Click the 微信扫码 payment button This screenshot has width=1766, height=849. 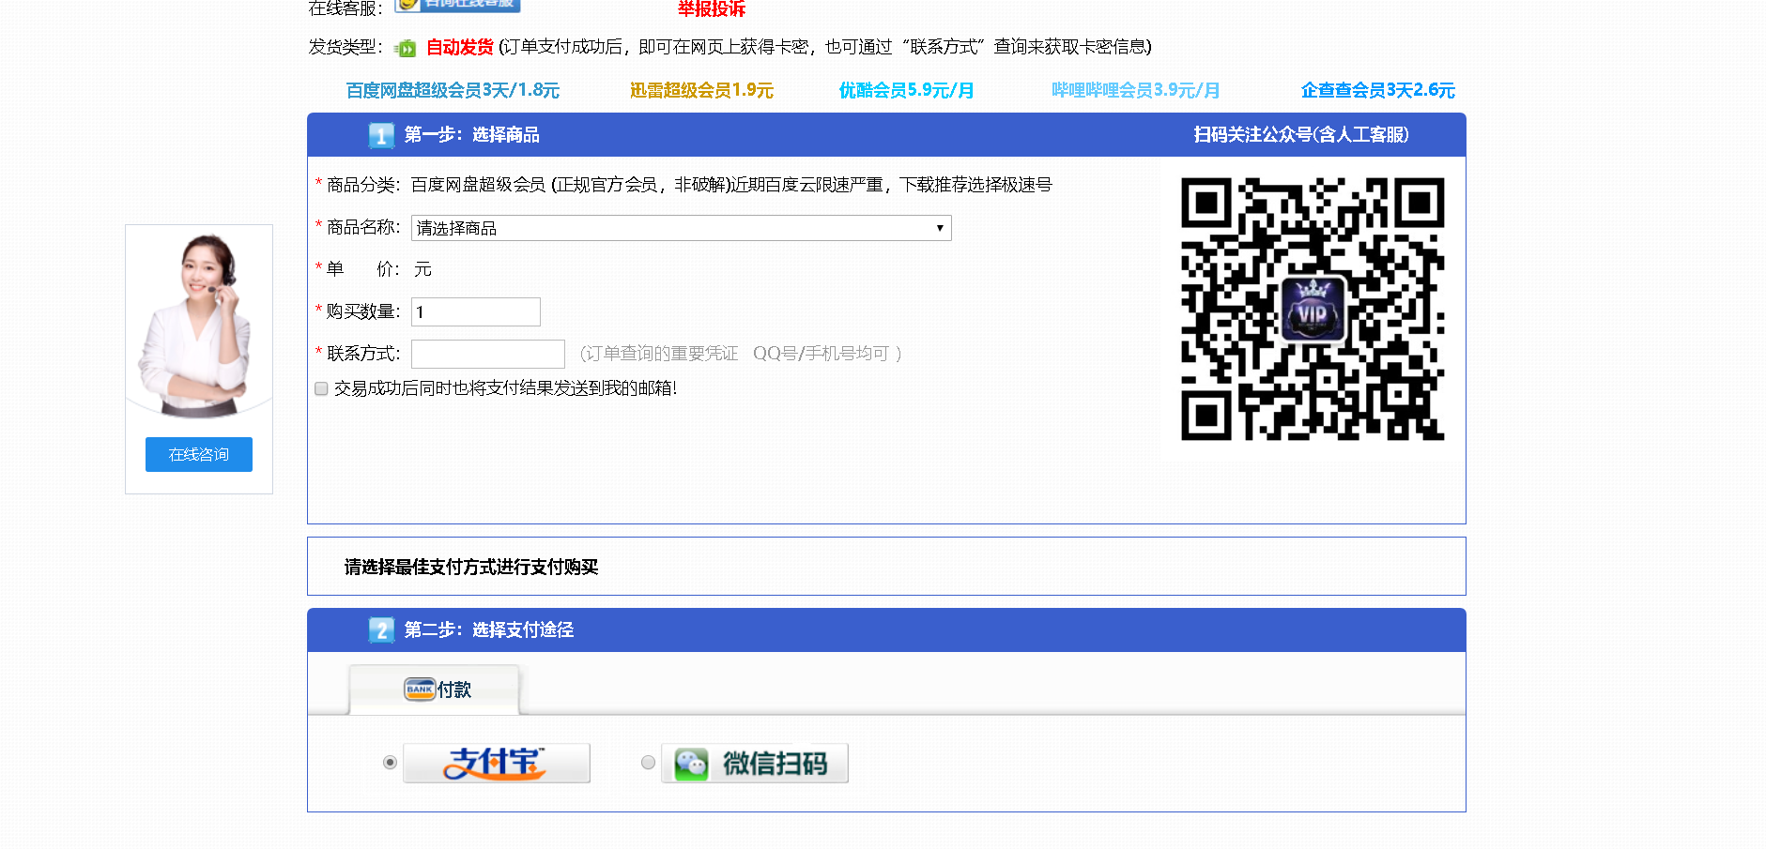pos(755,763)
